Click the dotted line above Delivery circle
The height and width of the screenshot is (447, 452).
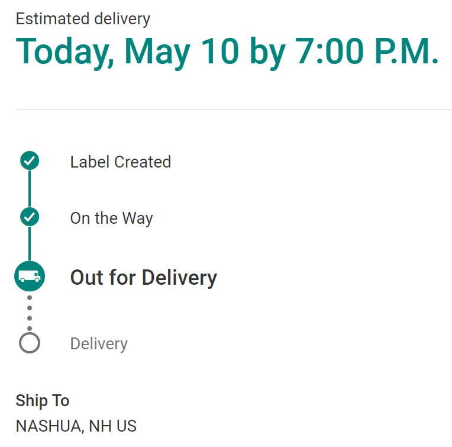30,313
